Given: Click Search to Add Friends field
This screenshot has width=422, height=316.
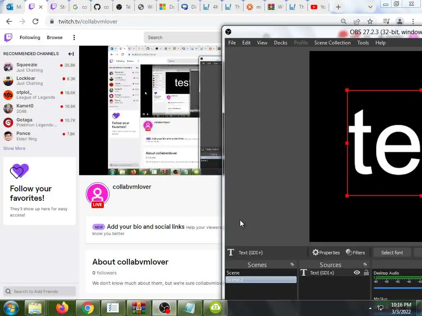Looking at the screenshot, I should [x=40, y=291].
